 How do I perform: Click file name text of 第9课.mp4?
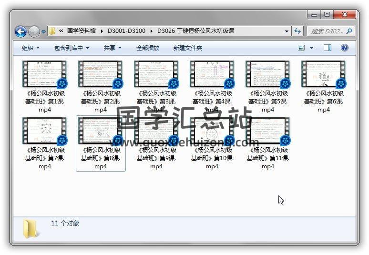pos(156,158)
